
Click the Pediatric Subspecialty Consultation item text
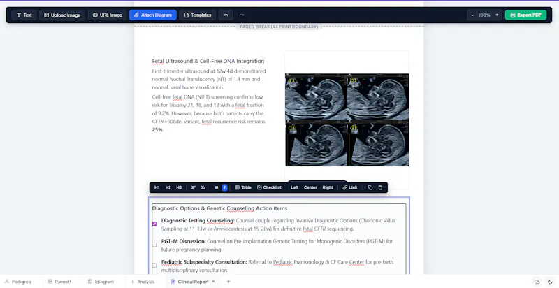(277, 266)
